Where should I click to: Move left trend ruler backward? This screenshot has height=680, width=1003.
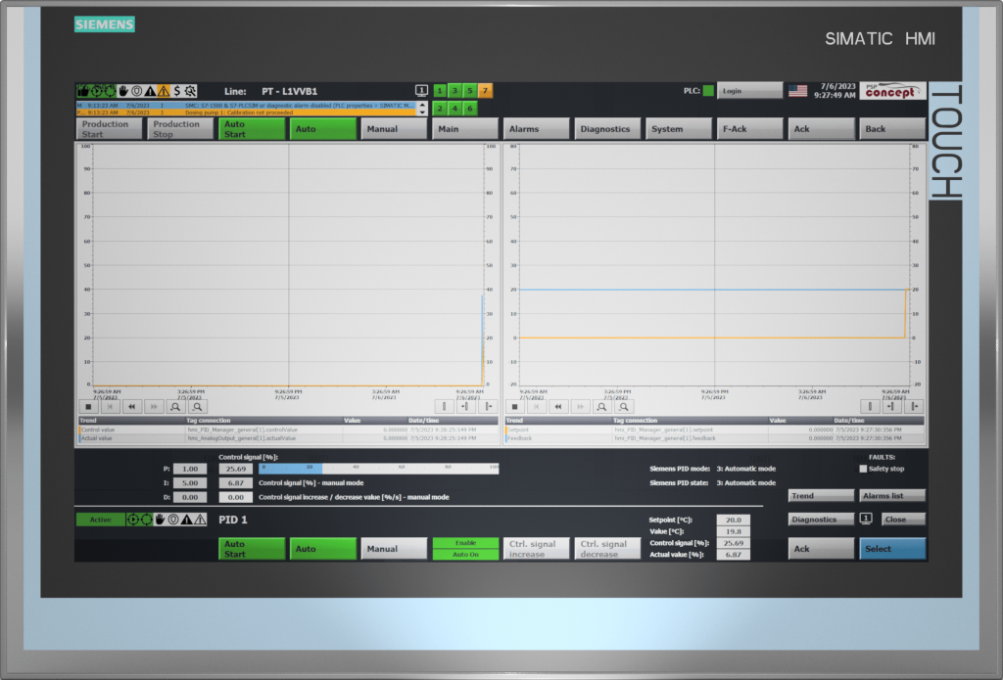tap(465, 406)
